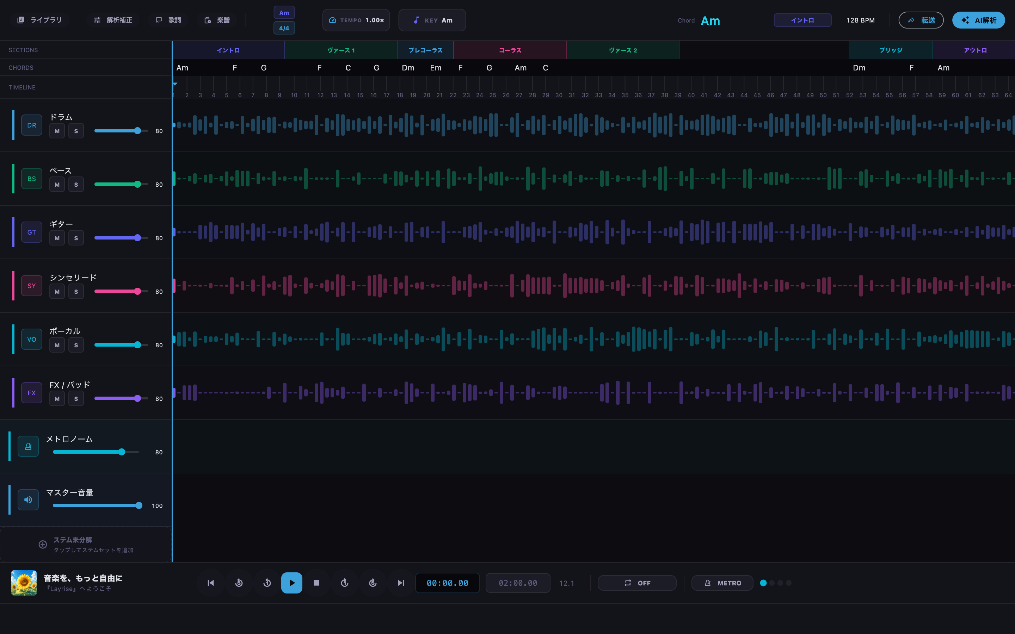1015x634 pixels.
Task: Open the TEMPO 1.00x selector
Action: [356, 20]
